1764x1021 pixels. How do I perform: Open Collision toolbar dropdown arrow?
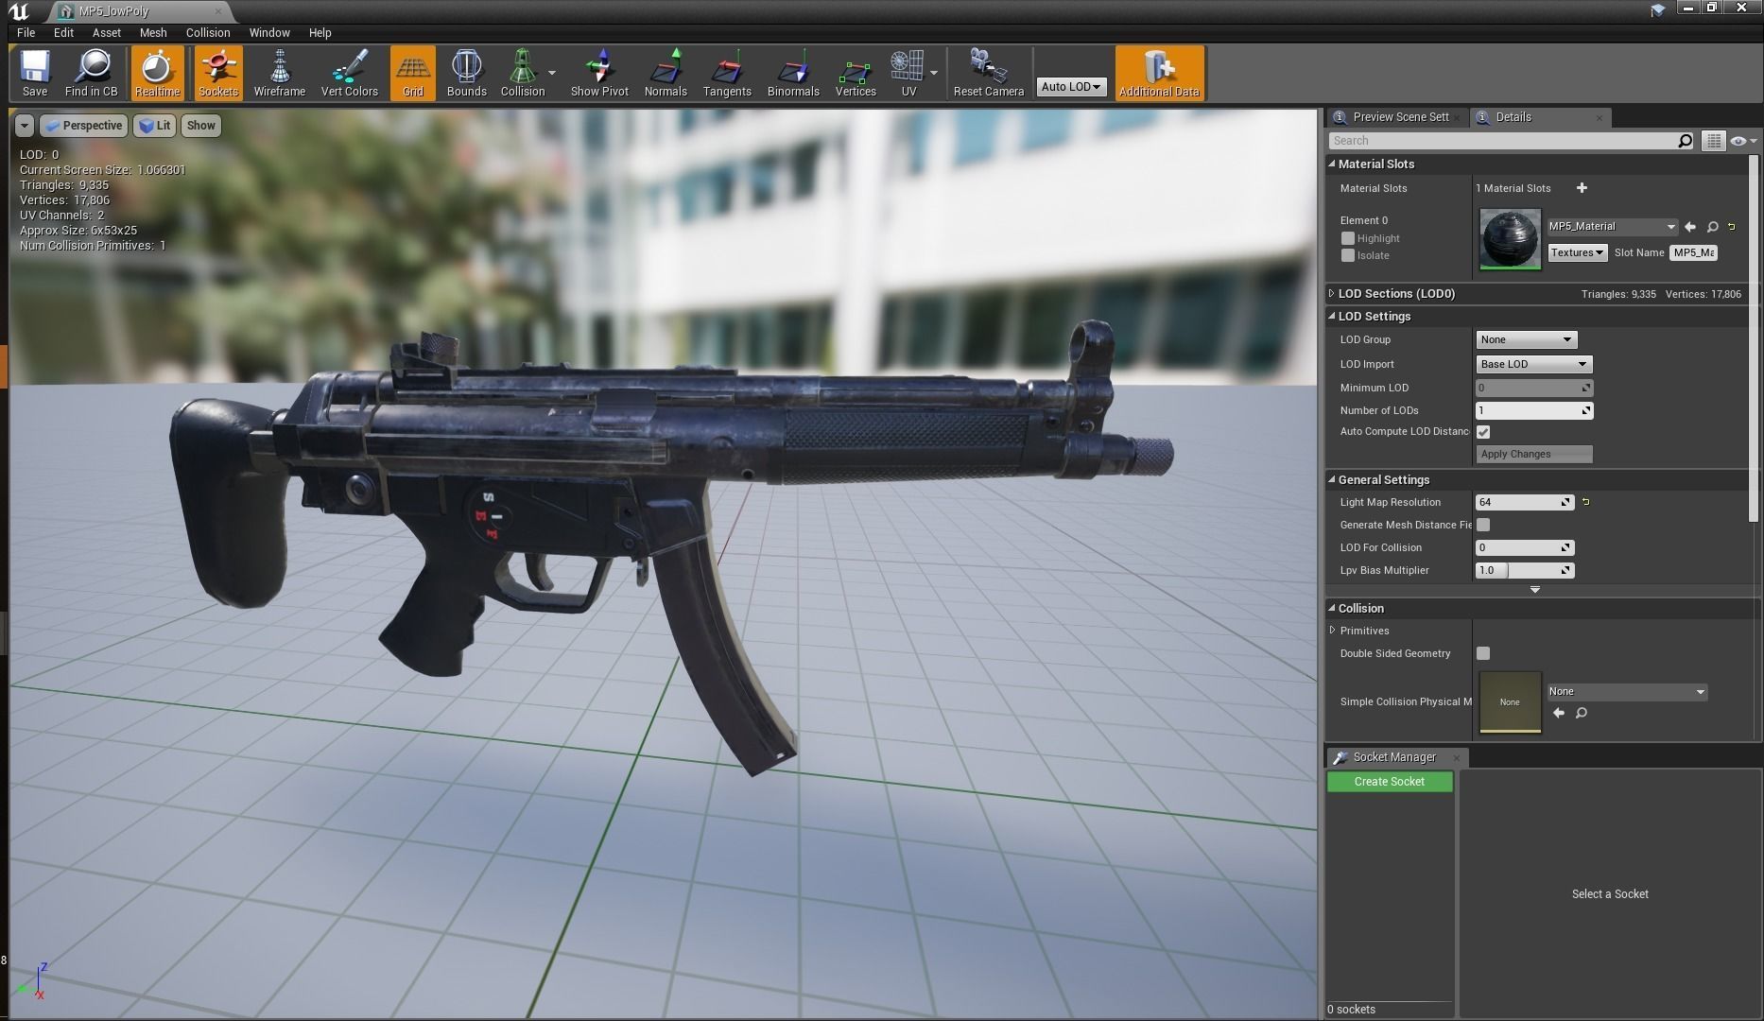(x=552, y=73)
